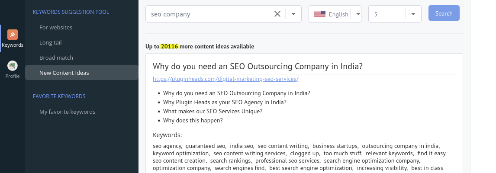Clear the search text with X icon
Image resolution: width=496 pixels, height=173 pixels.
pyautogui.click(x=277, y=14)
